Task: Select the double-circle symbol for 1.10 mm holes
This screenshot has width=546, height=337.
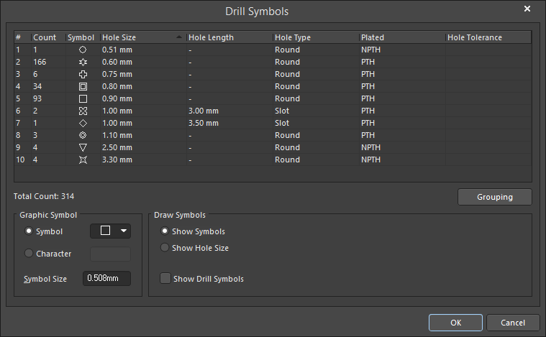Action: pos(83,135)
